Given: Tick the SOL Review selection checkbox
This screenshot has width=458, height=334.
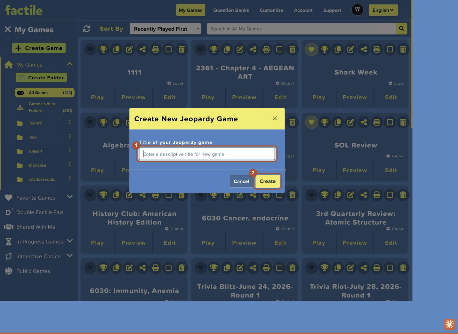Looking at the screenshot, I should (x=390, y=122).
